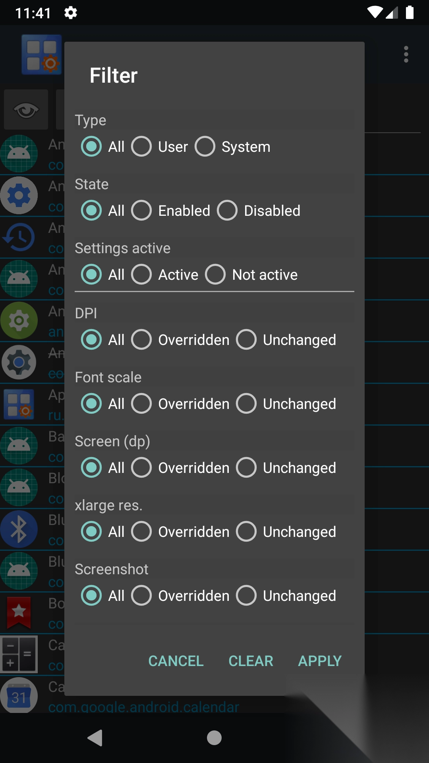Select Not active under Settings active
Screen dimensions: 429x763
click(215, 275)
